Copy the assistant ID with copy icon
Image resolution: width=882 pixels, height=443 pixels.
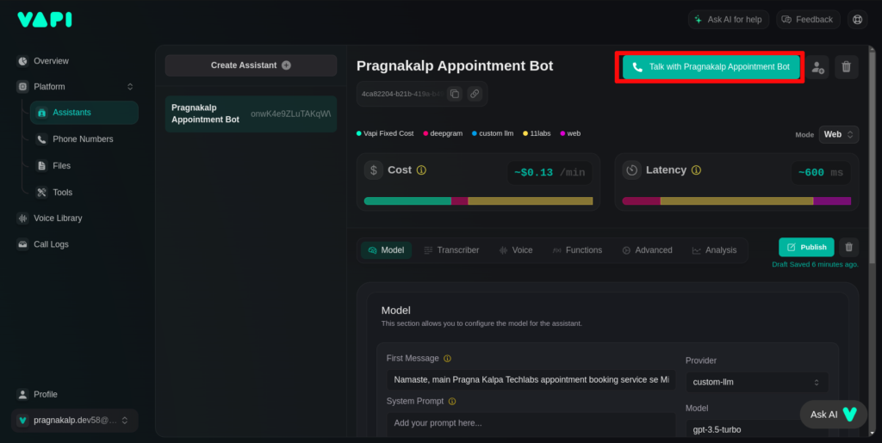pyautogui.click(x=455, y=94)
